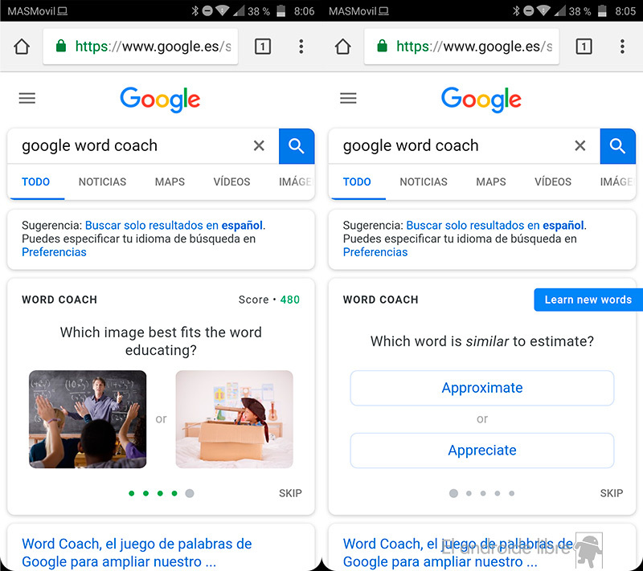This screenshot has width=643, height=571.
Task: Select the child in cardboard box image
Action: click(234, 418)
